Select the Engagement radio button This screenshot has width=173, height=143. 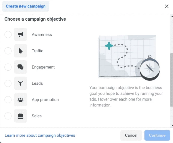(8, 67)
